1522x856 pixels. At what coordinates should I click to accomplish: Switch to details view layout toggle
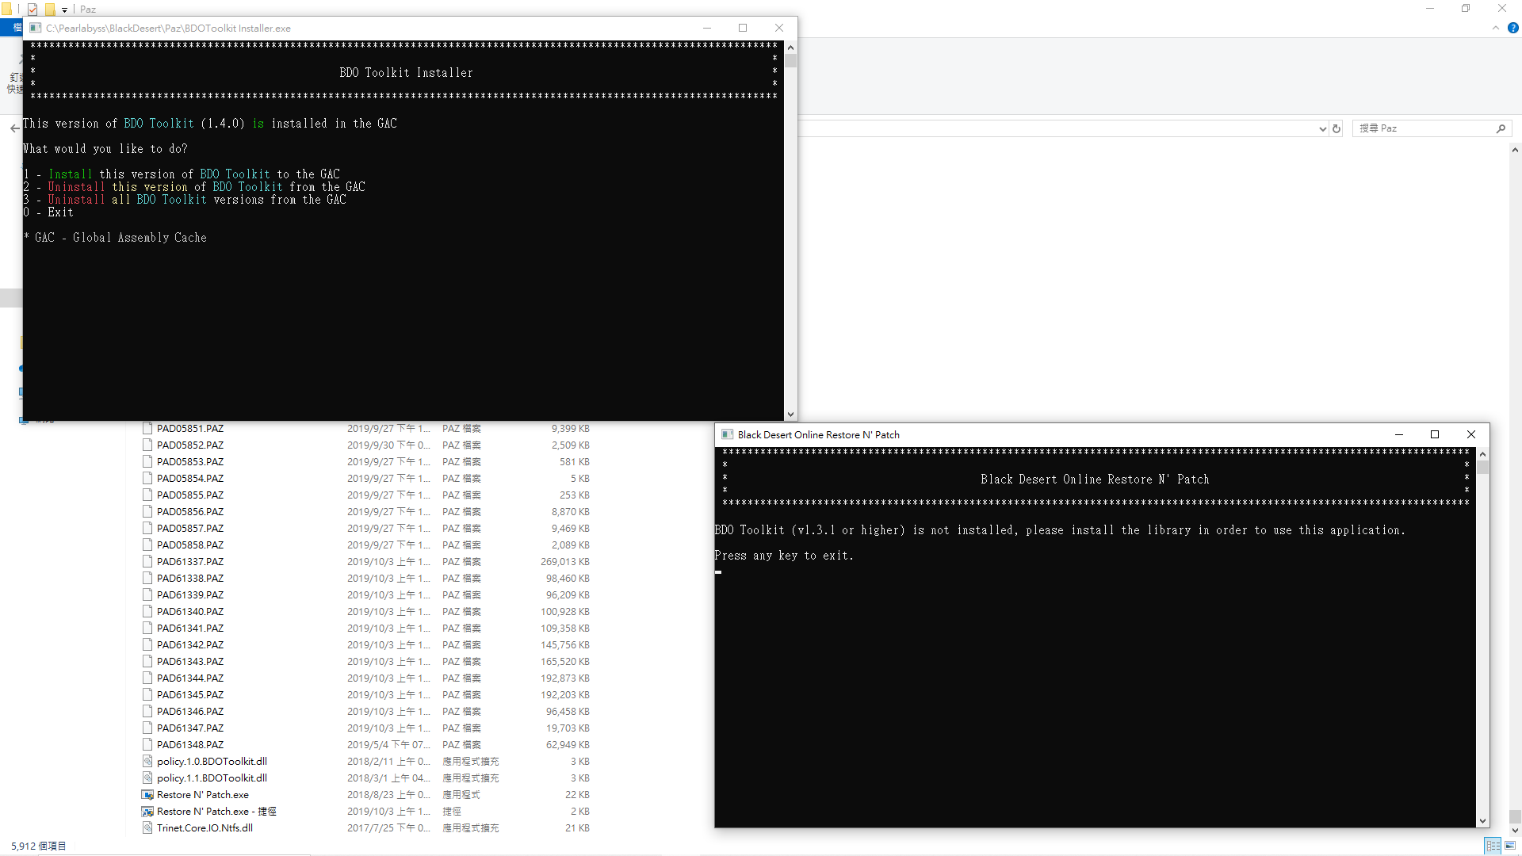(1493, 846)
